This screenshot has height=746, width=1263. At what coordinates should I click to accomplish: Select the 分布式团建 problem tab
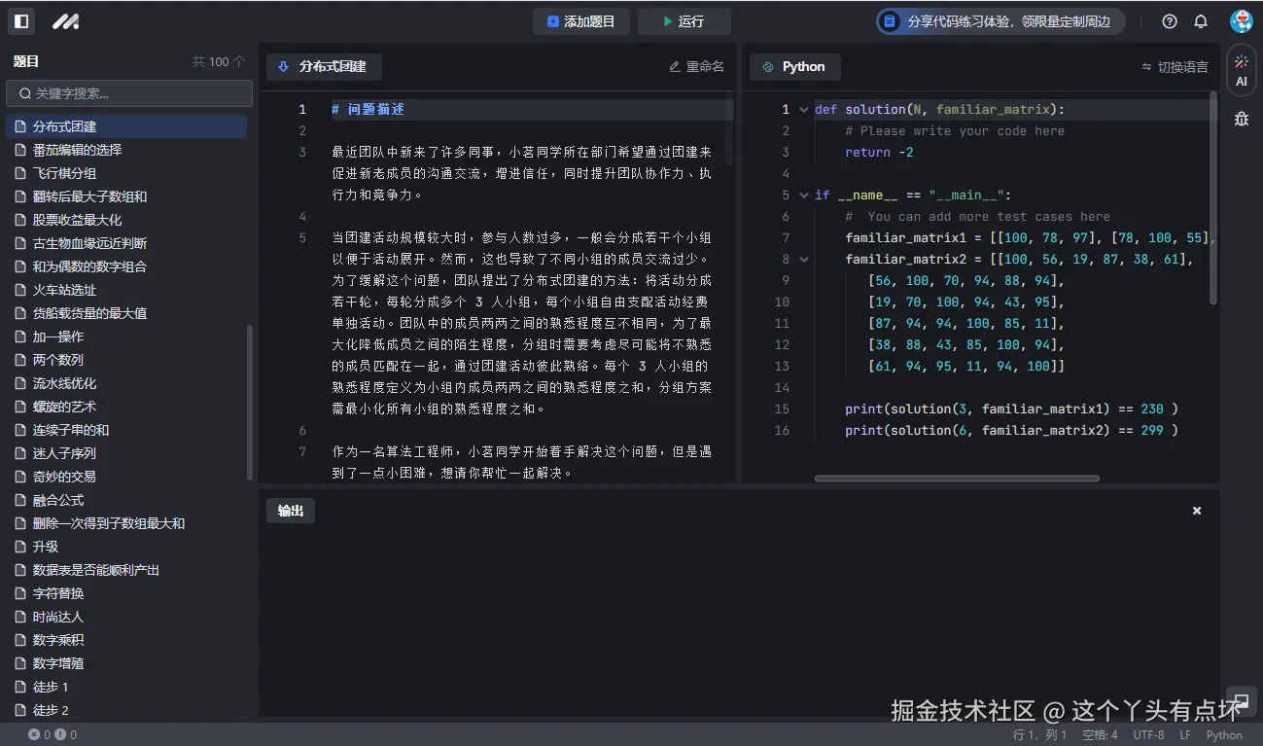(x=324, y=67)
